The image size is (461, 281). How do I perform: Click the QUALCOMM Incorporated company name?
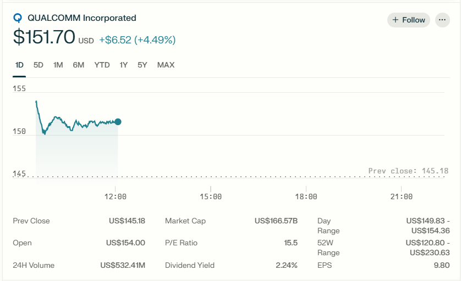82,18
